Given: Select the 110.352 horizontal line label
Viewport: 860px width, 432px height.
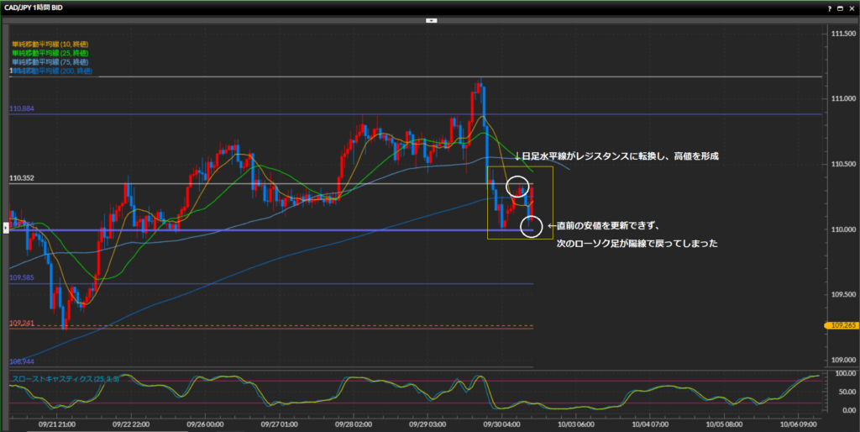Looking at the screenshot, I should click(x=23, y=178).
